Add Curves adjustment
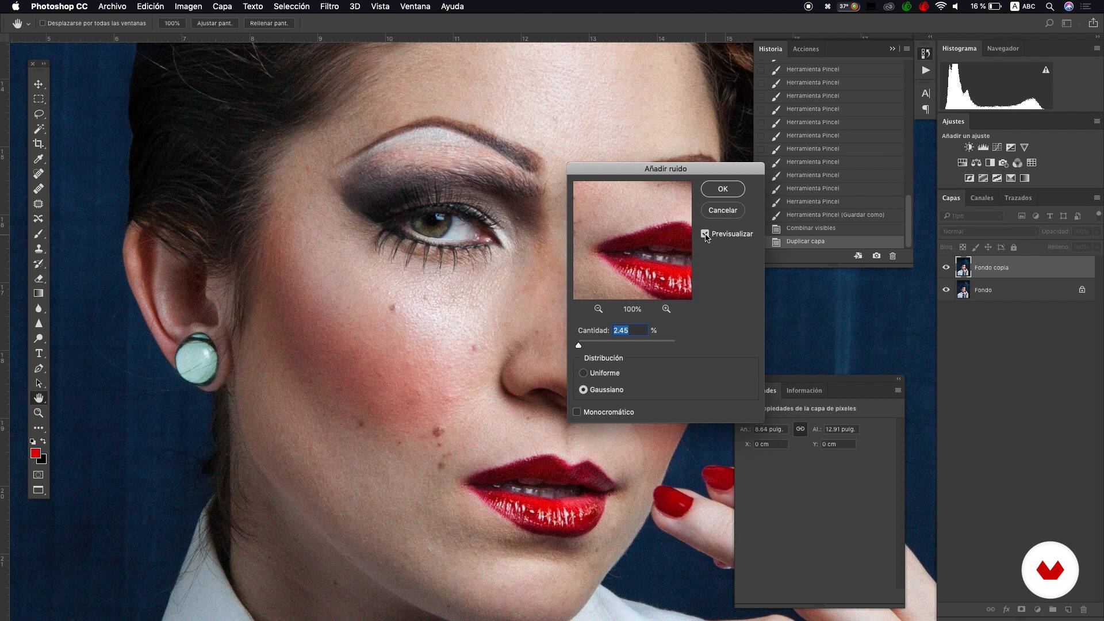The width and height of the screenshot is (1104, 621). [997, 148]
